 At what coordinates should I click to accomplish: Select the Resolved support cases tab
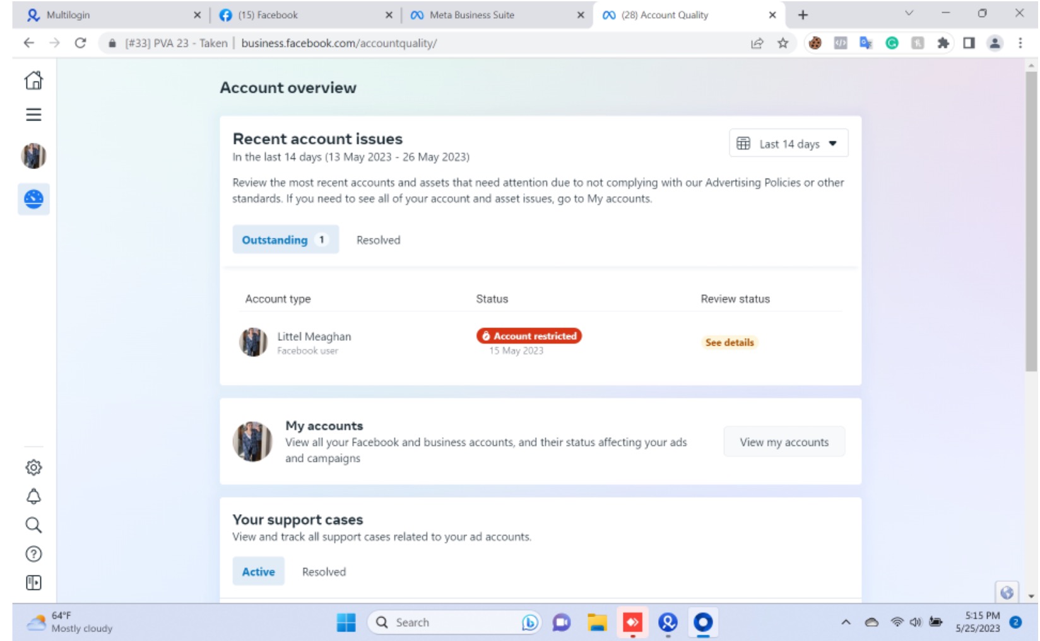[x=324, y=572]
